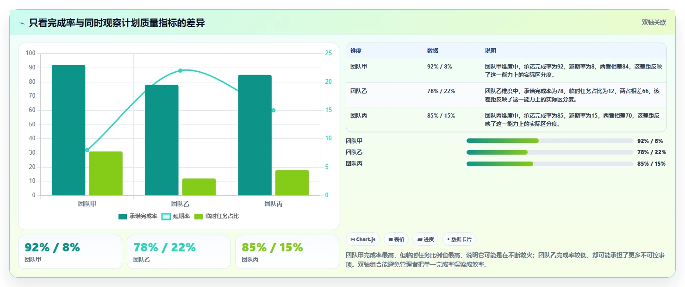Click the outlined 延期率 legend swatch

click(x=166, y=216)
